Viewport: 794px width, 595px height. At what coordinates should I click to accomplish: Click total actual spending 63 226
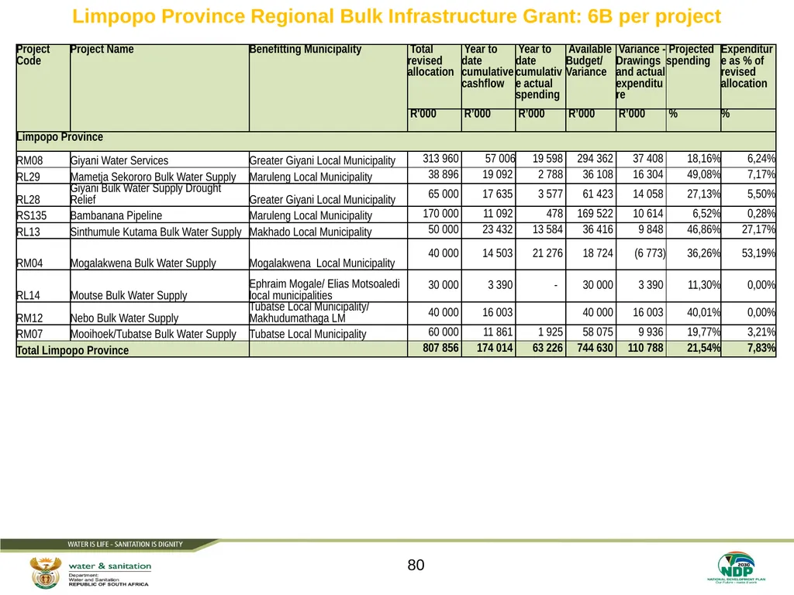pyautogui.click(x=547, y=348)
